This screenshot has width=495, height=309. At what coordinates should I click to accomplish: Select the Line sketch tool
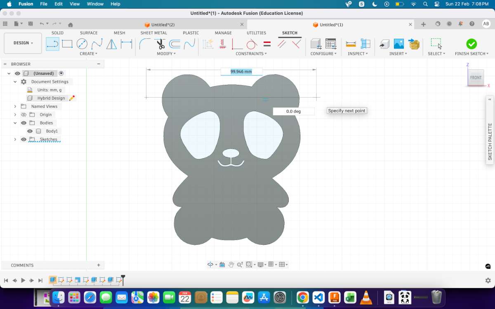pyautogui.click(x=52, y=44)
